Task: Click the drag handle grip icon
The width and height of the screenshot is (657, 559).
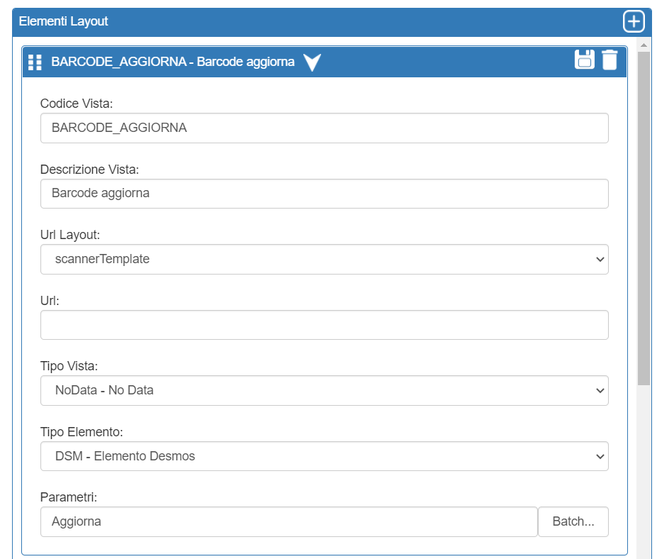Action: [x=35, y=62]
